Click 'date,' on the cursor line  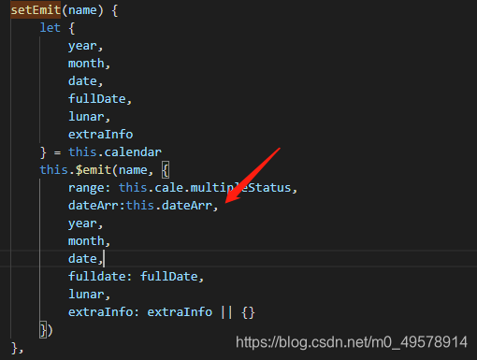(85, 259)
